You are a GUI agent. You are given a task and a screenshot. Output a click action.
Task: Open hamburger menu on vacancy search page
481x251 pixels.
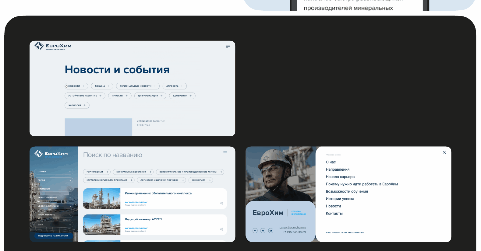point(225,152)
